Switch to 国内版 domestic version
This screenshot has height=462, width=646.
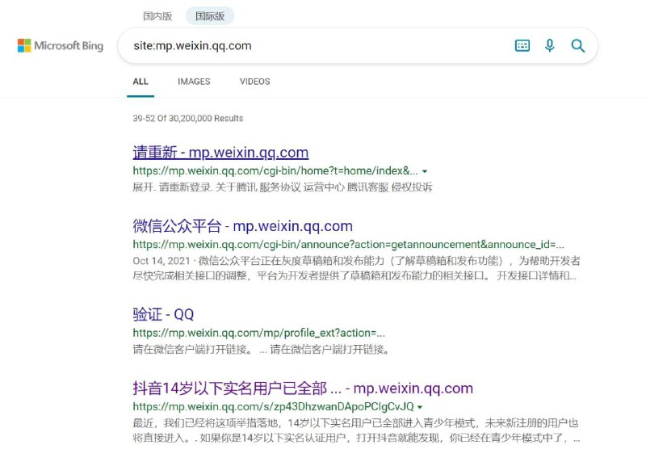(157, 16)
